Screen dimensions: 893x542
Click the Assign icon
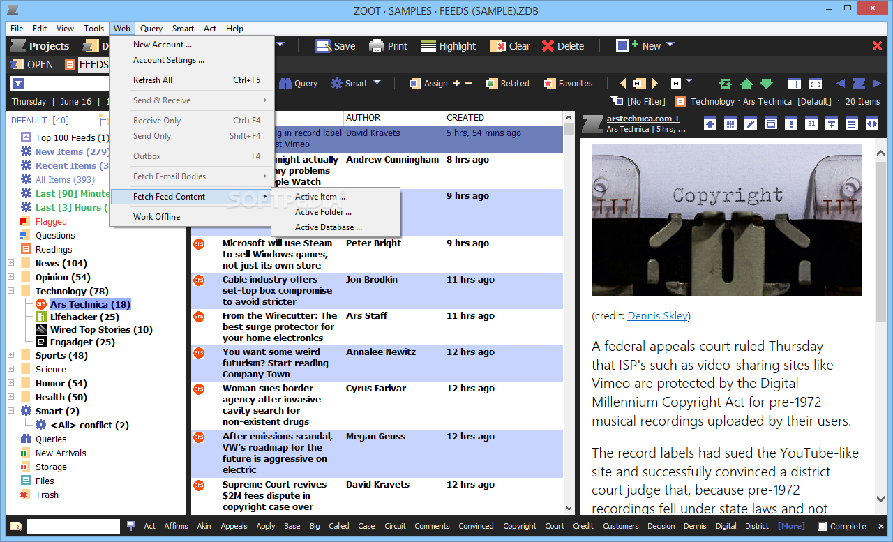tap(414, 83)
